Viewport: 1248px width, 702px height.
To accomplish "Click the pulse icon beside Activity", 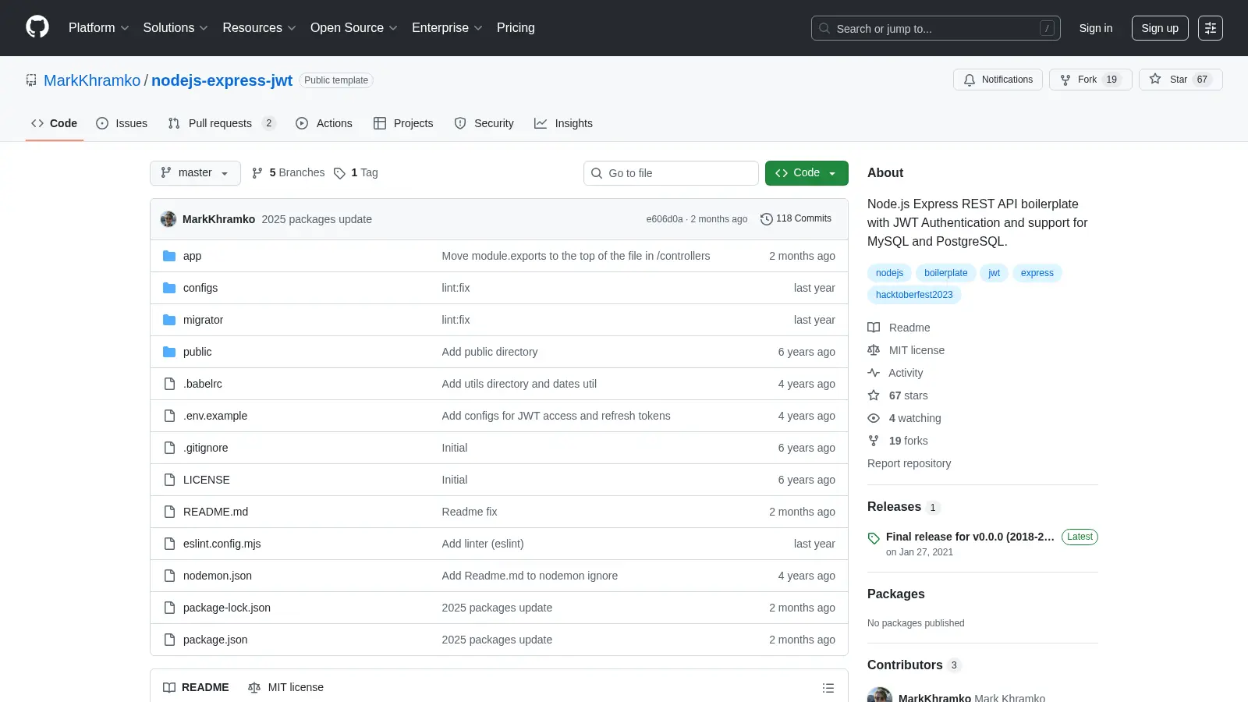I will pos(874,373).
